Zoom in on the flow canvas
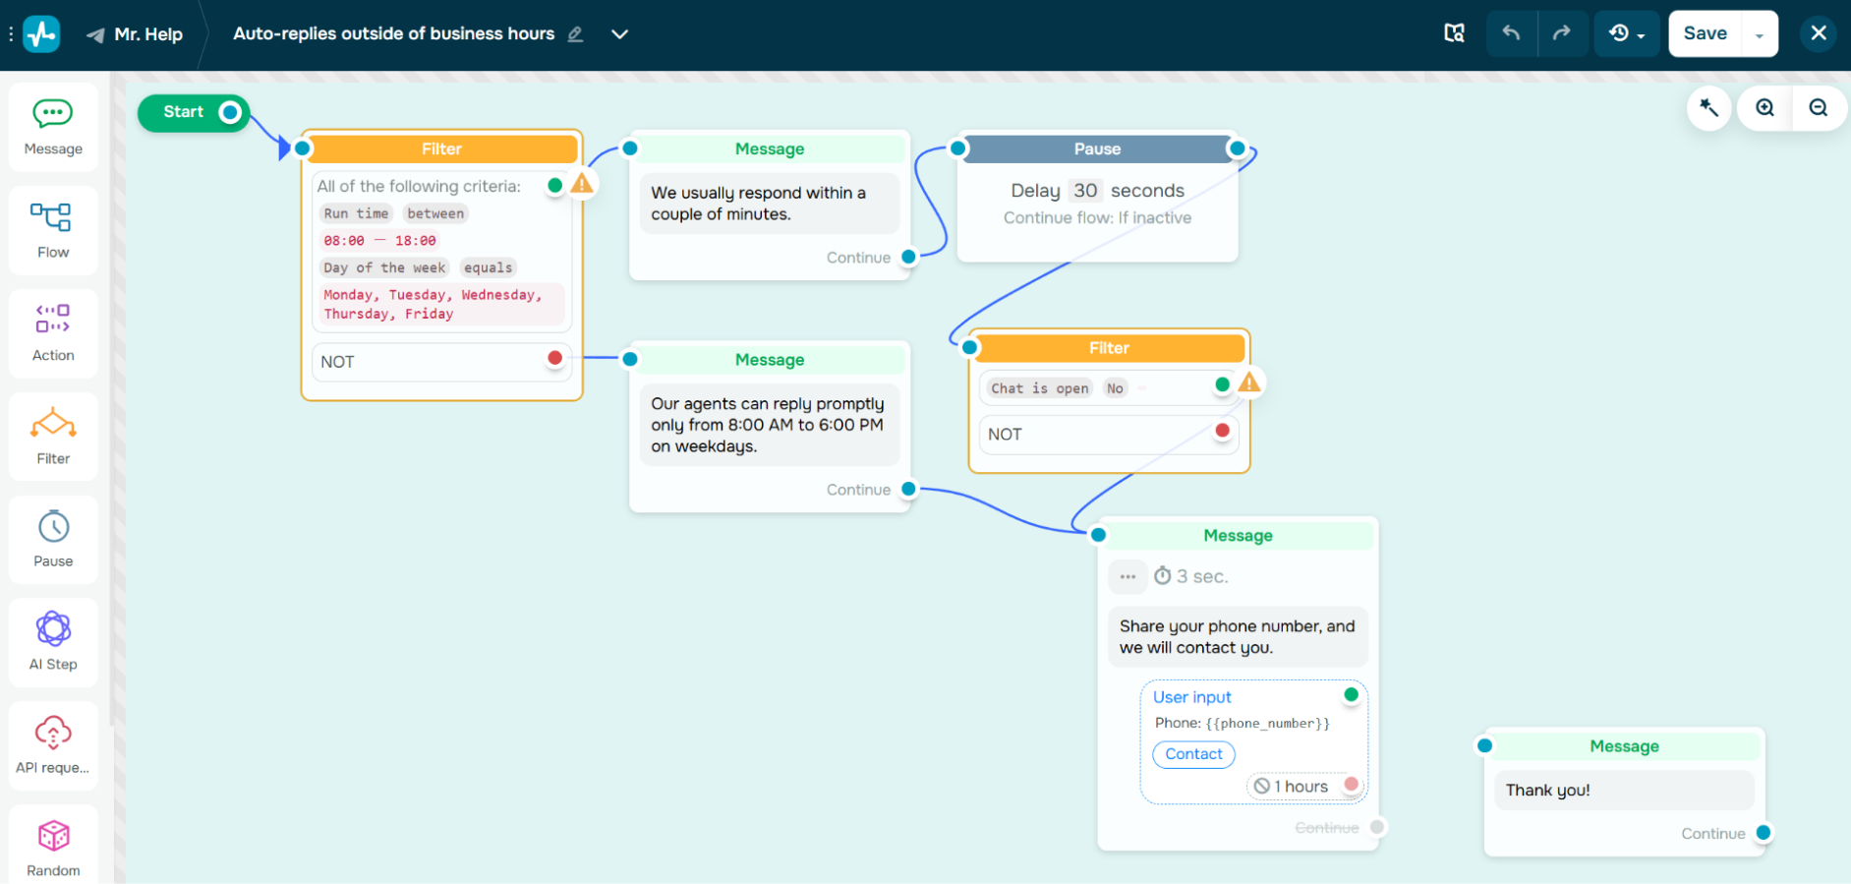Screen dimensions: 1851x884 (x=1765, y=108)
